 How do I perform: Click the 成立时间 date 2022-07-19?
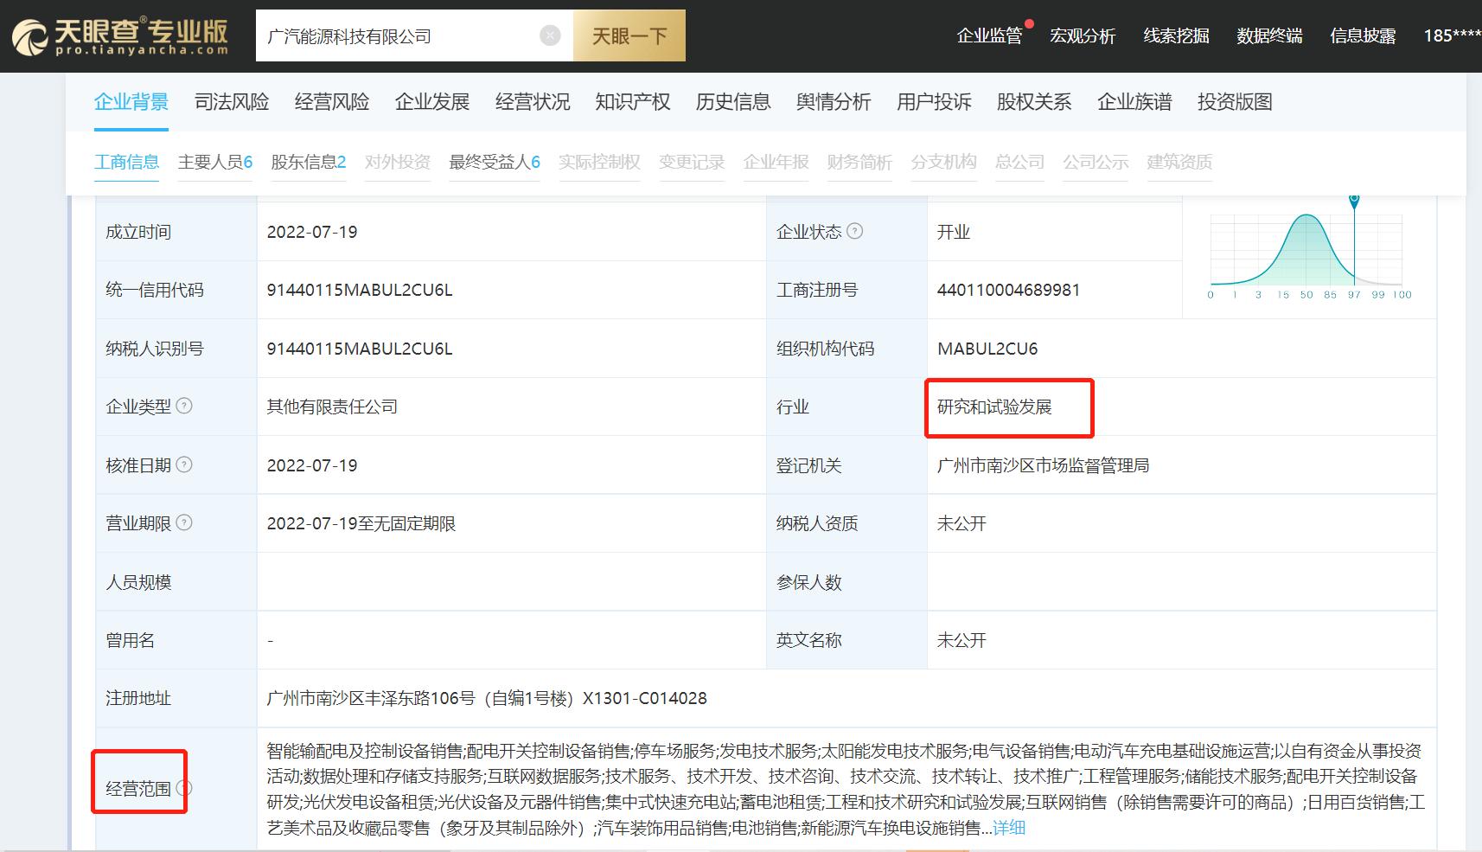[x=312, y=232]
